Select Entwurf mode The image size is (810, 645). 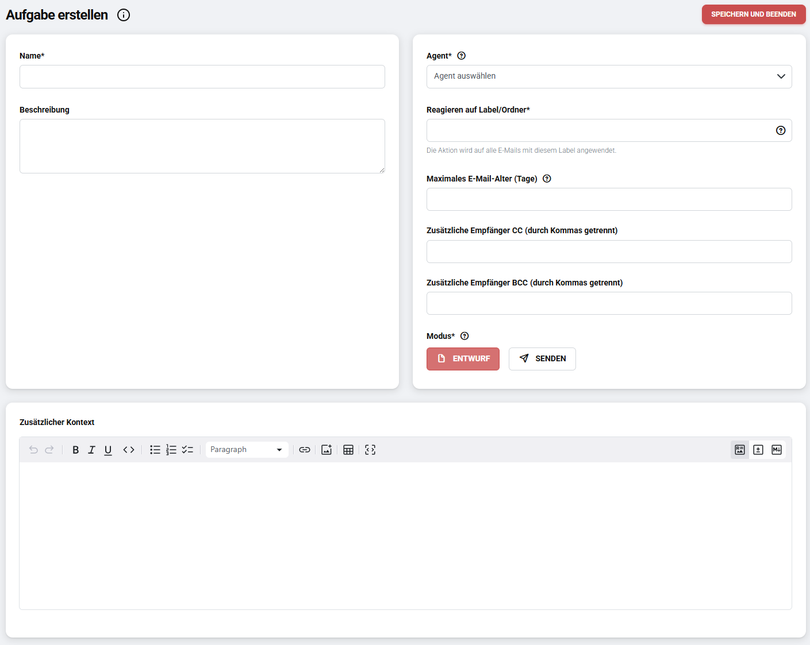click(x=463, y=359)
